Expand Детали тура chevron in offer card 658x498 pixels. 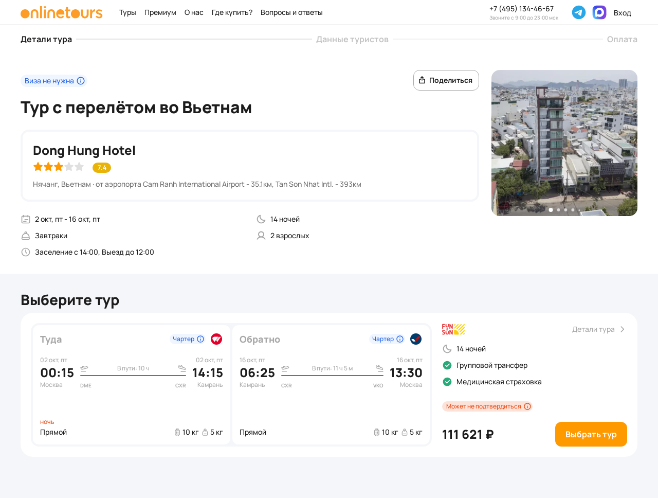[x=622, y=329]
